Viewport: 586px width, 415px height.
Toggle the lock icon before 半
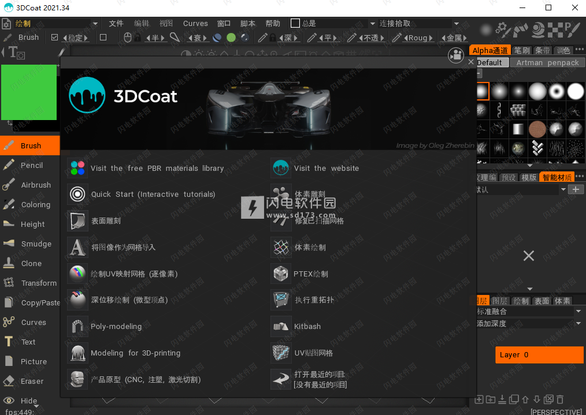pyautogui.click(x=138, y=38)
